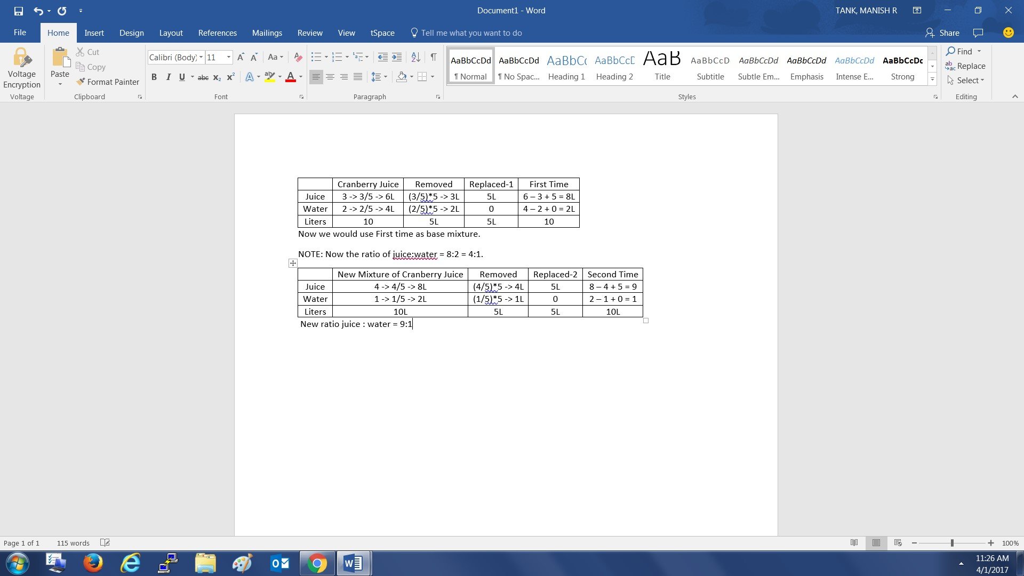1024x576 pixels.
Task: Toggle Show/Hide paragraph marks
Action: pyautogui.click(x=433, y=57)
